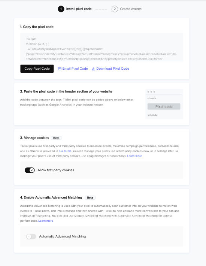Enable Automatic Advanced Matching toggle
Screen dimensions: 206x266
coord(31,236)
